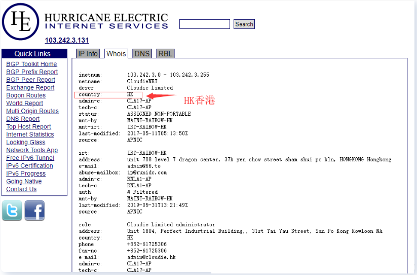Open the Facebook icon
The width and height of the screenshot is (417, 275).
[x=34, y=211]
